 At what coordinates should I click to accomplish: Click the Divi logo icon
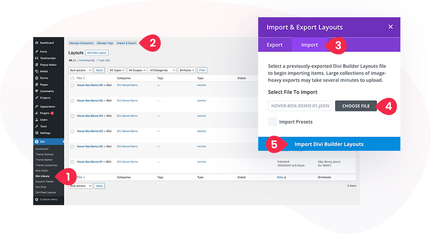click(x=37, y=142)
